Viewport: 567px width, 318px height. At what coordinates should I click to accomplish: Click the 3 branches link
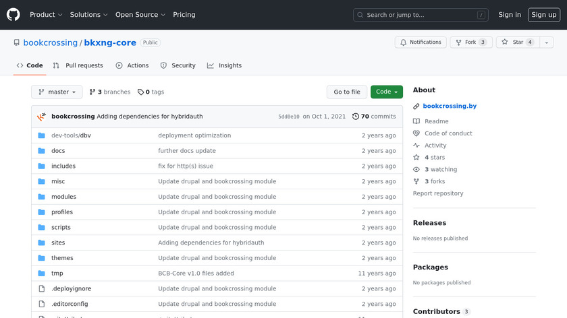coord(109,92)
